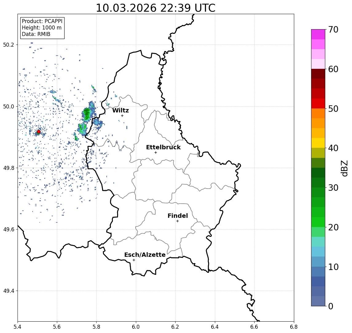Click the latitude tick label 49.4
This screenshot has width=352, height=333.
[x=9, y=291]
